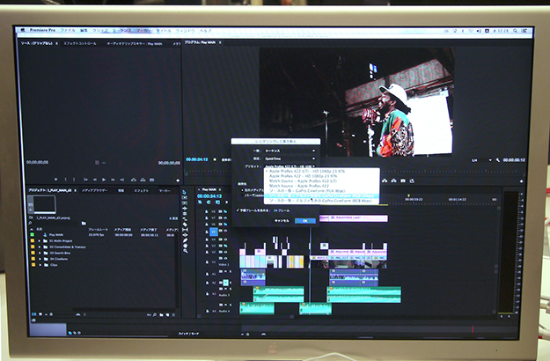This screenshot has height=361, width=550.
Task: Toggle lock on track A1
Action: 207,273
